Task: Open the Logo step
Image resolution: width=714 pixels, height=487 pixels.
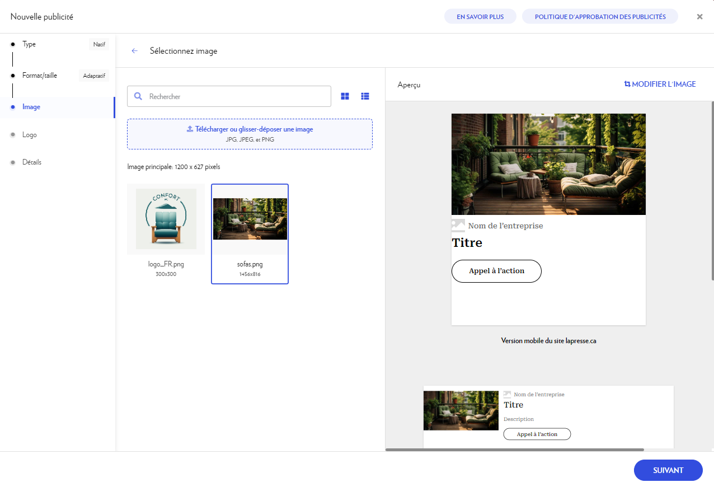Action: pyautogui.click(x=29, y=135)
